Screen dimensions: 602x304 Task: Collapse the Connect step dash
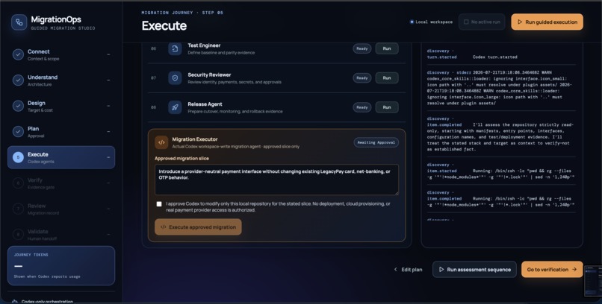coord(108,54)
